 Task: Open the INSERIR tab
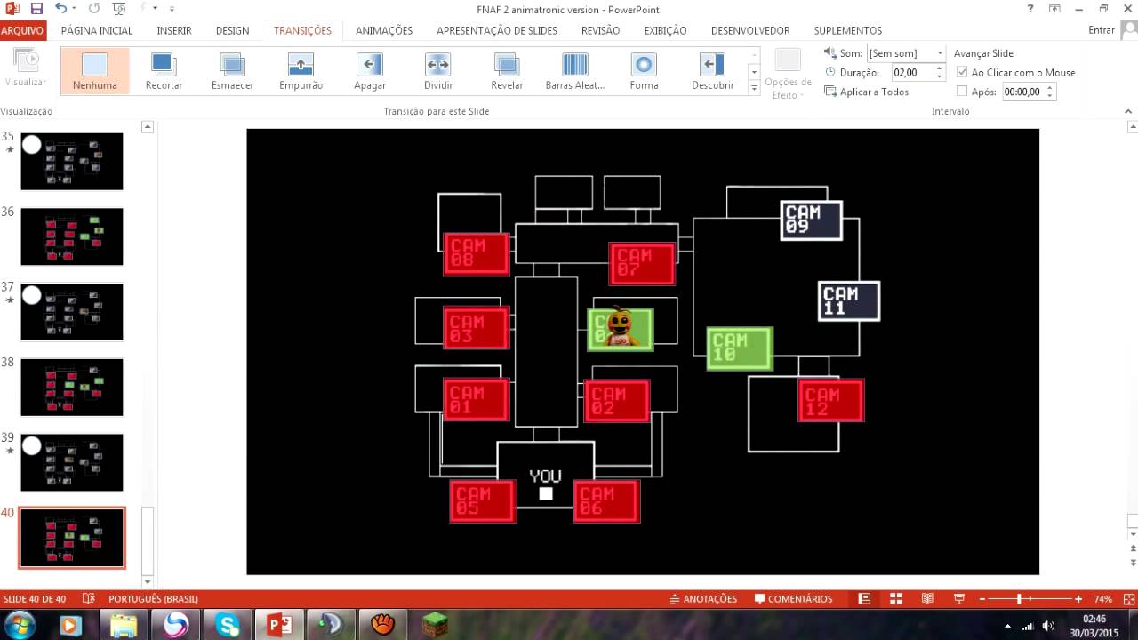click(x=174, y=30)
